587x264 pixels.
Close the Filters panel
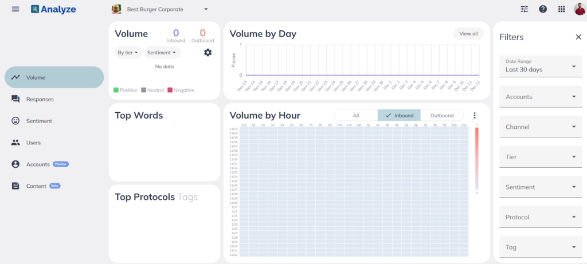click(x=578, y=37)
